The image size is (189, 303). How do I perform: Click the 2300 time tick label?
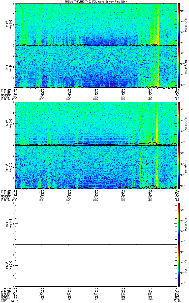[96, 300]
